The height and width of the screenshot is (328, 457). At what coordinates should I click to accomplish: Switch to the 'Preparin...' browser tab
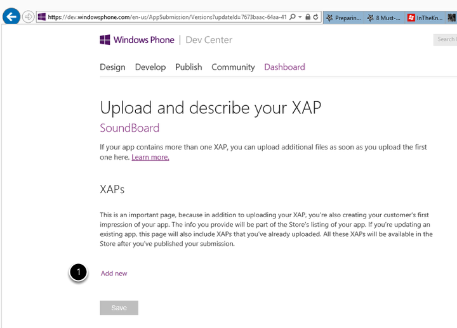click(343, 18)
